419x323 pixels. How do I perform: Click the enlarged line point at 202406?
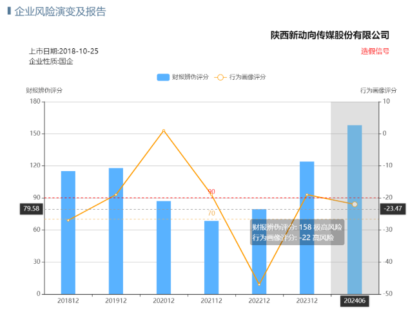click(x=355, y=205)
